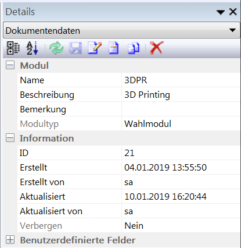The height and width of the screenshot is (248, 241).
Task: Select the Verbergen Nein value
Action: point(181,225)
